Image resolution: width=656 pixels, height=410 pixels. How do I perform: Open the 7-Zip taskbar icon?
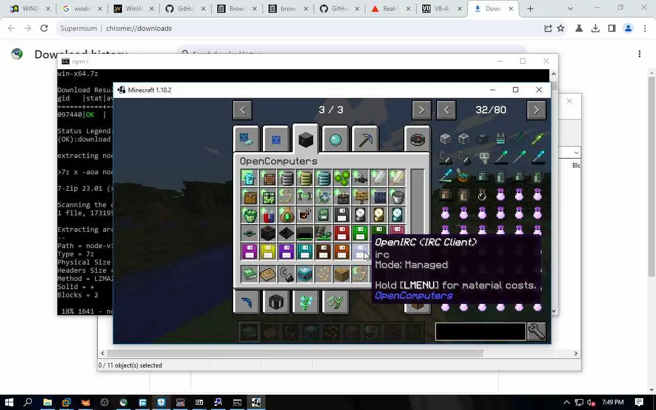point(199,402)
